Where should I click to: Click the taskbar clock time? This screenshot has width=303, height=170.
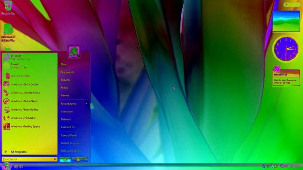click(294, 166)
